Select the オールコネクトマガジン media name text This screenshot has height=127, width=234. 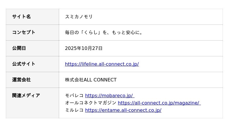click(91, 103)
